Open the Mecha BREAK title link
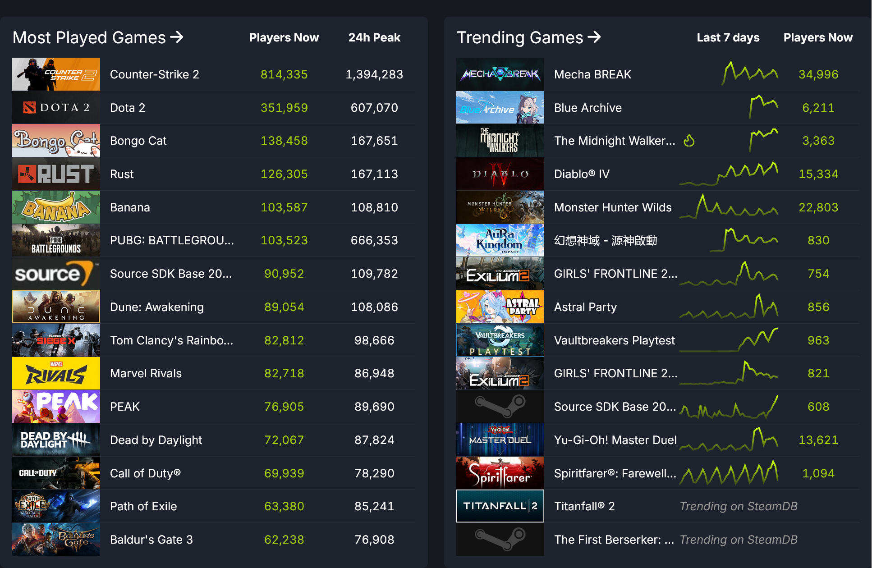872x568 pixels. (592, 74)
